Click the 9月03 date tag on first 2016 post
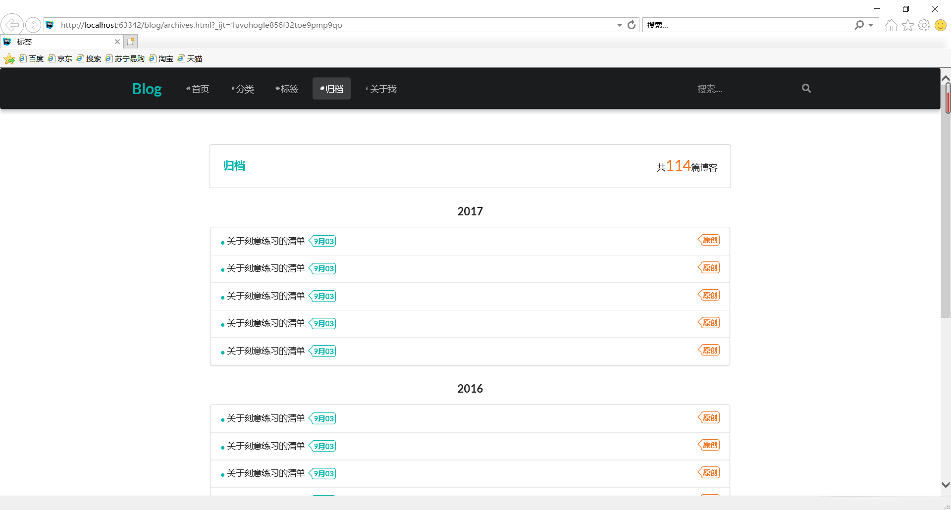 click(322, 418)
